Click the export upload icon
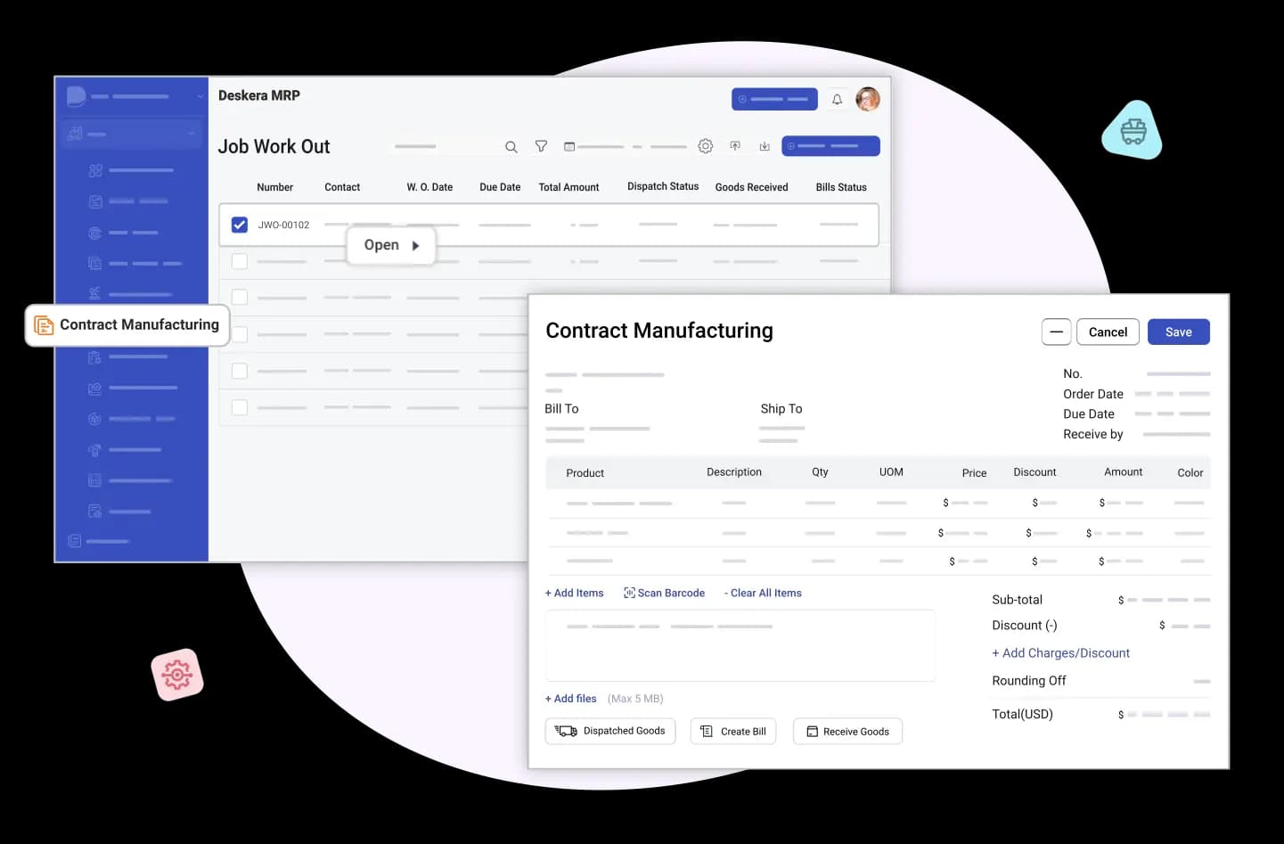The width and height of the screenshot is (1284, 844). pos(735,146)
